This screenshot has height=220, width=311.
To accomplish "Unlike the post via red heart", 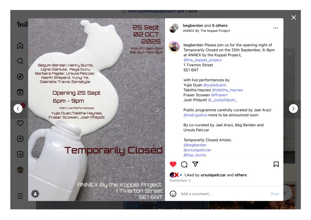I will pos(173,164).
